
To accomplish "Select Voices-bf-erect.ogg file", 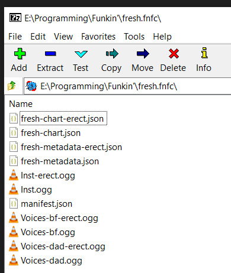I will (x=59, y=218).
